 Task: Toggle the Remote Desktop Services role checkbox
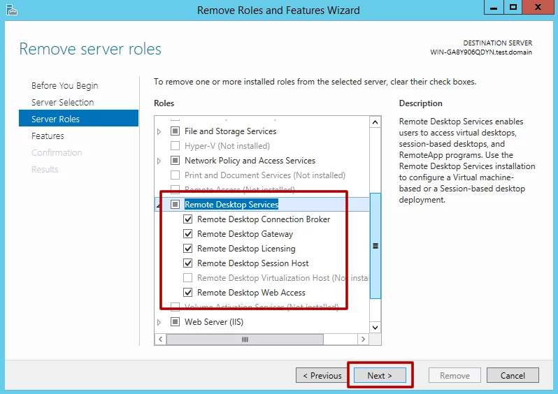[x=175, y=205]
